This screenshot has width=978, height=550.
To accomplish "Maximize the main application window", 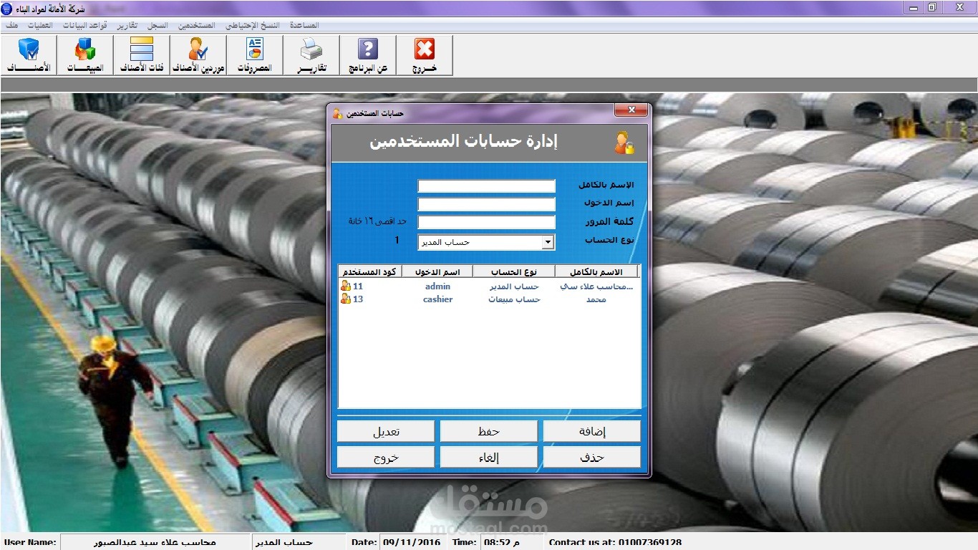I will 932,7.
